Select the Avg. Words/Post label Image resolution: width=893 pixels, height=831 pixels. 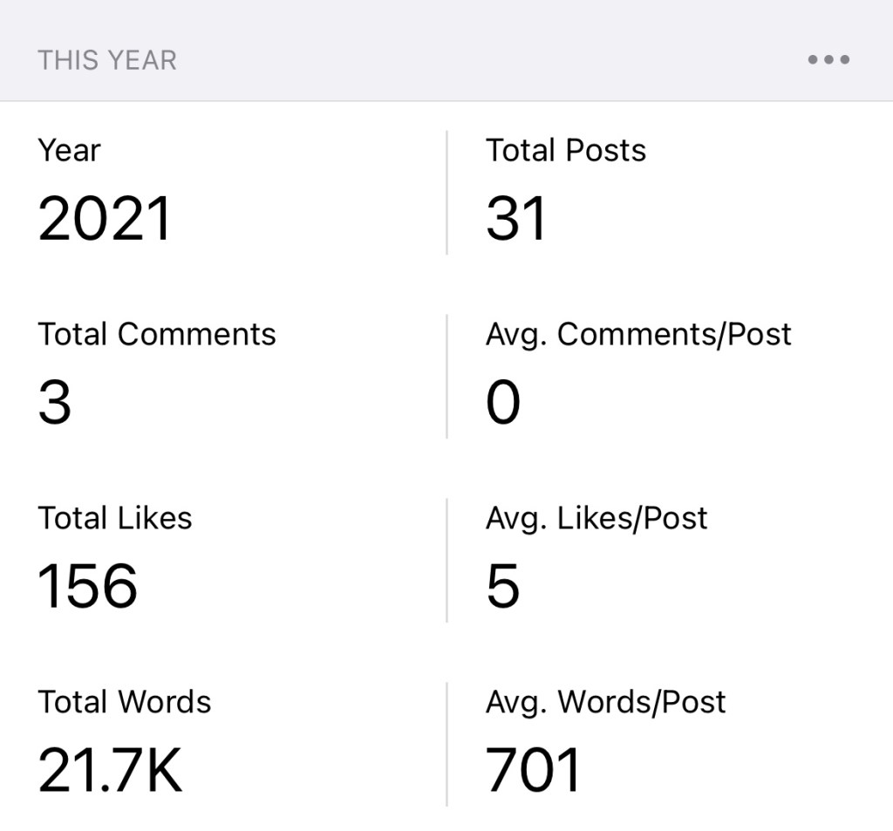[606, 702]
